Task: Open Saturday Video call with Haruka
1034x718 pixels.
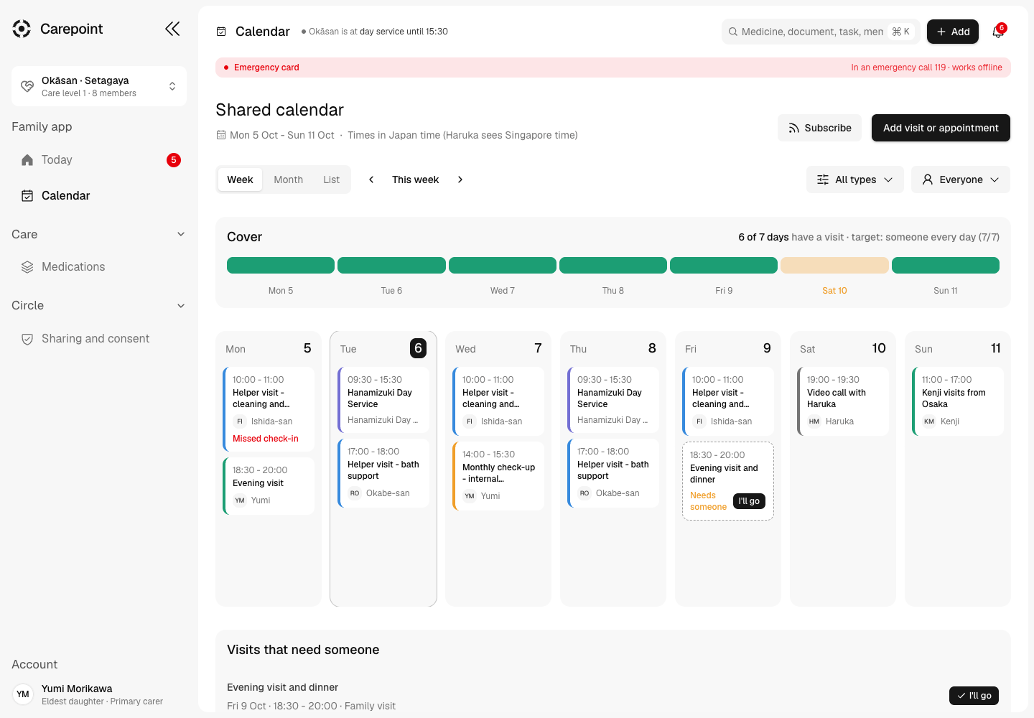Action: pyautogui.click(x=843, y=401)
